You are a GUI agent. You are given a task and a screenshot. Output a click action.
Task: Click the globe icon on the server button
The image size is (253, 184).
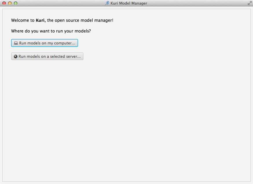point(16,57)
